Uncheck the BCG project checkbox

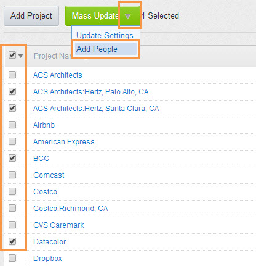[12, 158]
